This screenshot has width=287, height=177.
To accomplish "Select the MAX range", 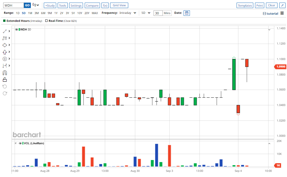I will tap(95, 13).
